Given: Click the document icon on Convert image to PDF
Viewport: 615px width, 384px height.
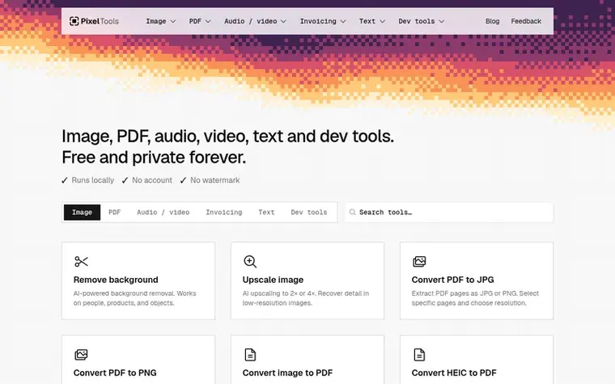Looking at the screenshot, I should [x=250, y=355].
